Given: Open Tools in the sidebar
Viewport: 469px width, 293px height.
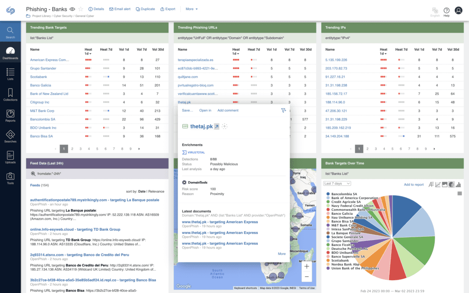Looking at the screenshot, I should point(10,178).
